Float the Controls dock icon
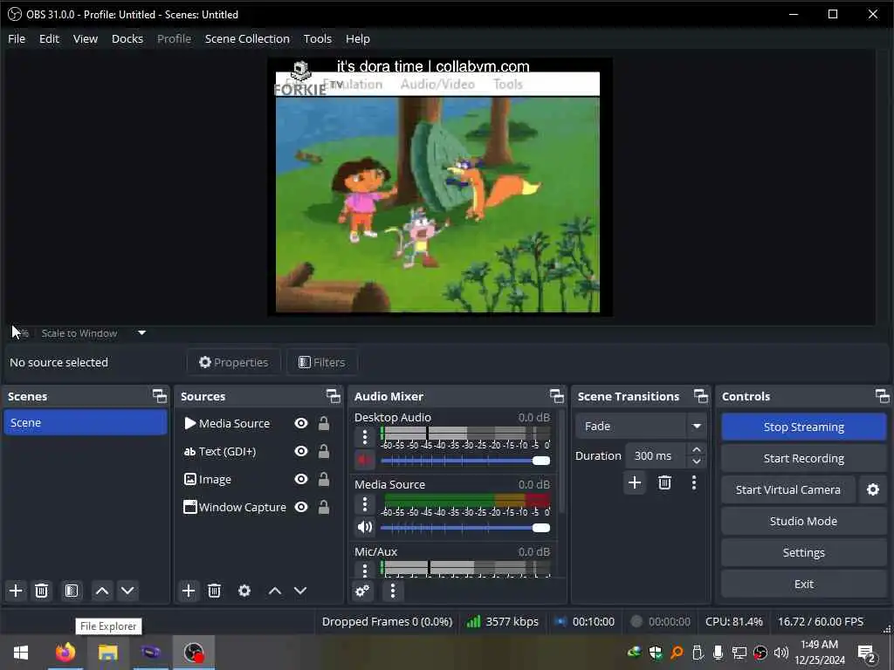 [x=882, y=396]
